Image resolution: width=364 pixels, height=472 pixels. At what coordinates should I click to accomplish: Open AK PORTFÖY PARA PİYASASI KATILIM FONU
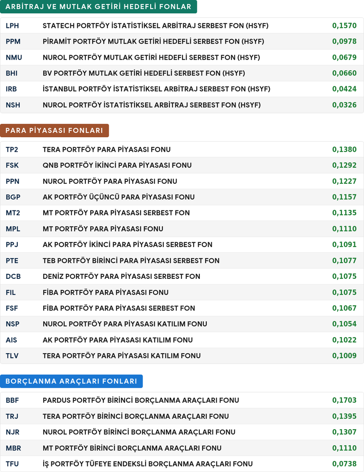pos(118,340)
